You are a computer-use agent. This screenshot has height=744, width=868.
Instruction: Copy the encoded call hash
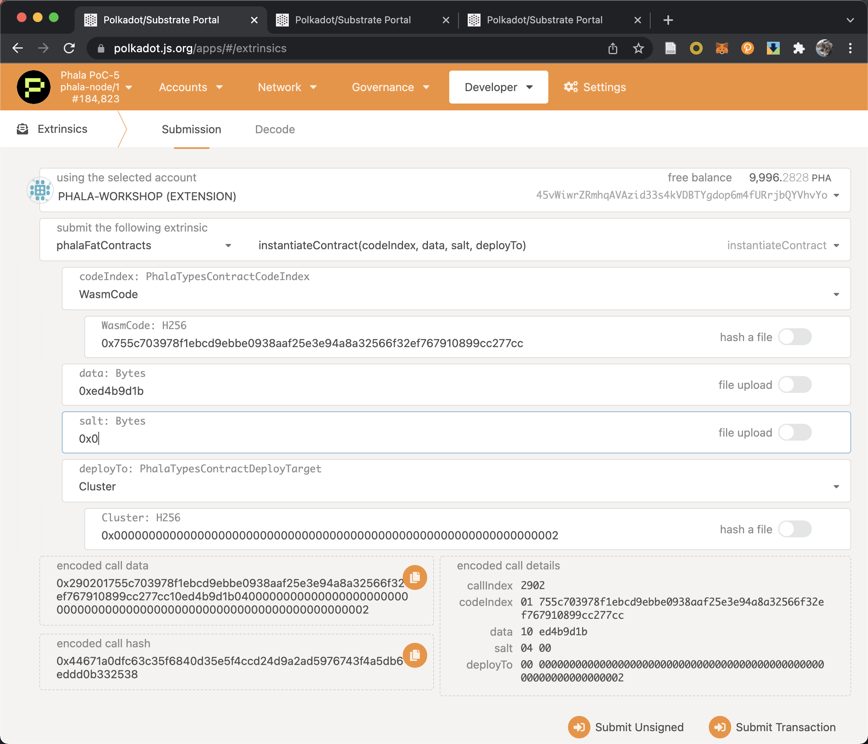point(414,655)
